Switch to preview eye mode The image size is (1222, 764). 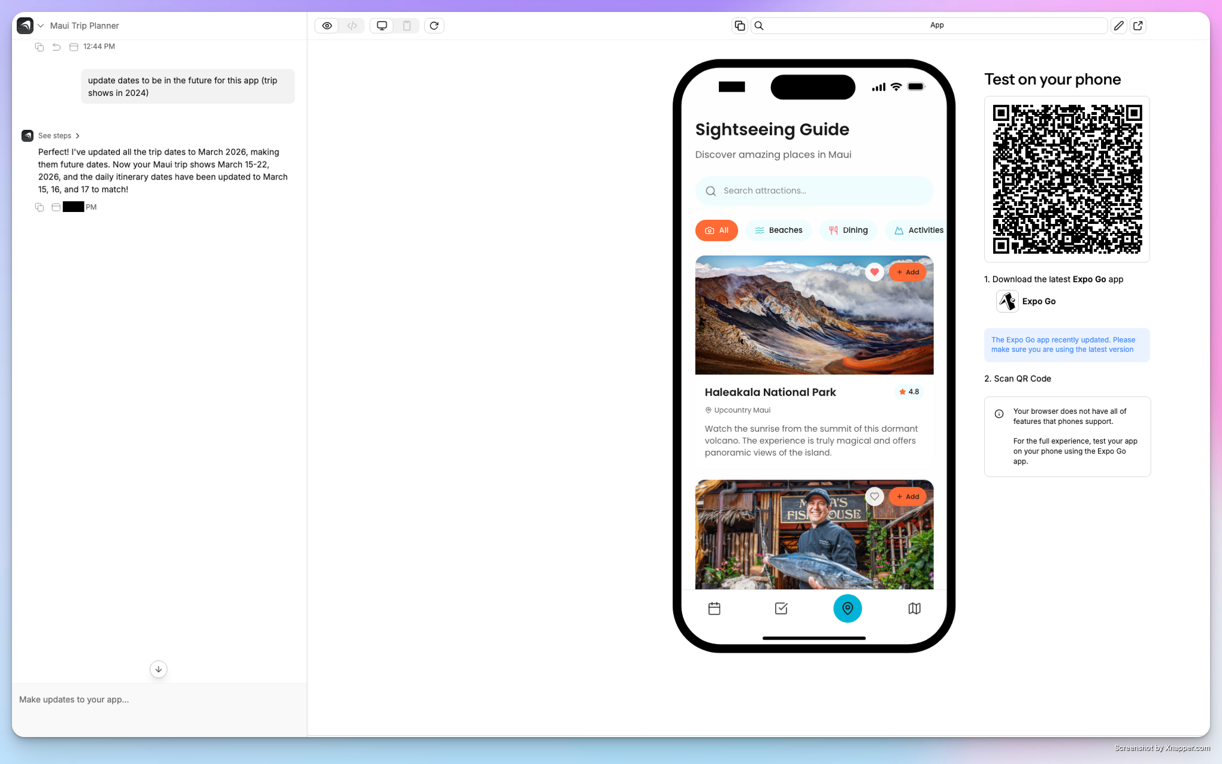327,26
